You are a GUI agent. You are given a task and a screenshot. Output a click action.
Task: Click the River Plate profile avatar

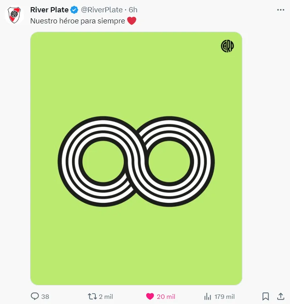pos(15,15)
